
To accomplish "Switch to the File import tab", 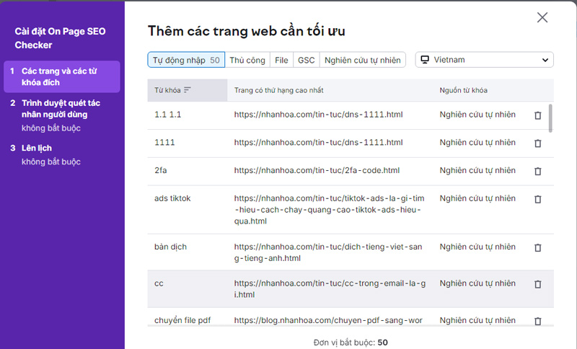I will point(281,60).
